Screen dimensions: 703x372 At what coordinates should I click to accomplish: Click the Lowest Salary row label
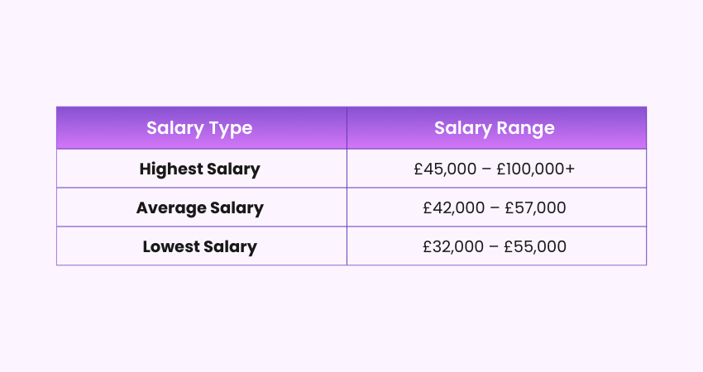coord(199,246)
